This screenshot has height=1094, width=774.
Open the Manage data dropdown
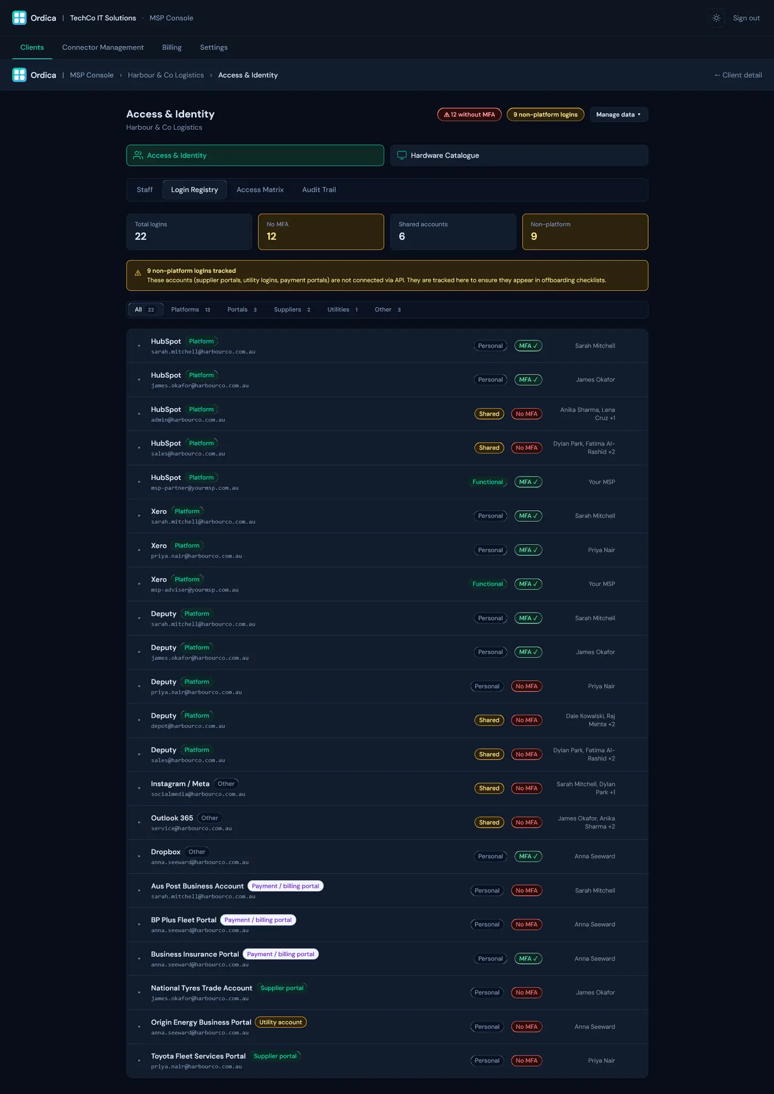[x=619, y=114]
